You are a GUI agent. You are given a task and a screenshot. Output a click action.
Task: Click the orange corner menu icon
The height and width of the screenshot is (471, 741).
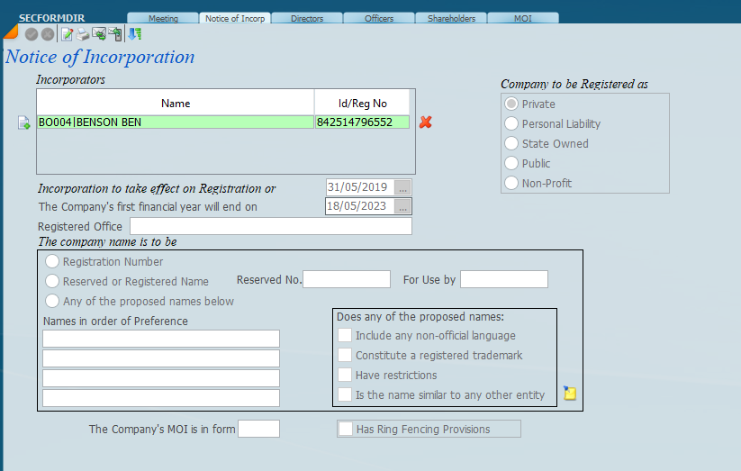(10, 32)
